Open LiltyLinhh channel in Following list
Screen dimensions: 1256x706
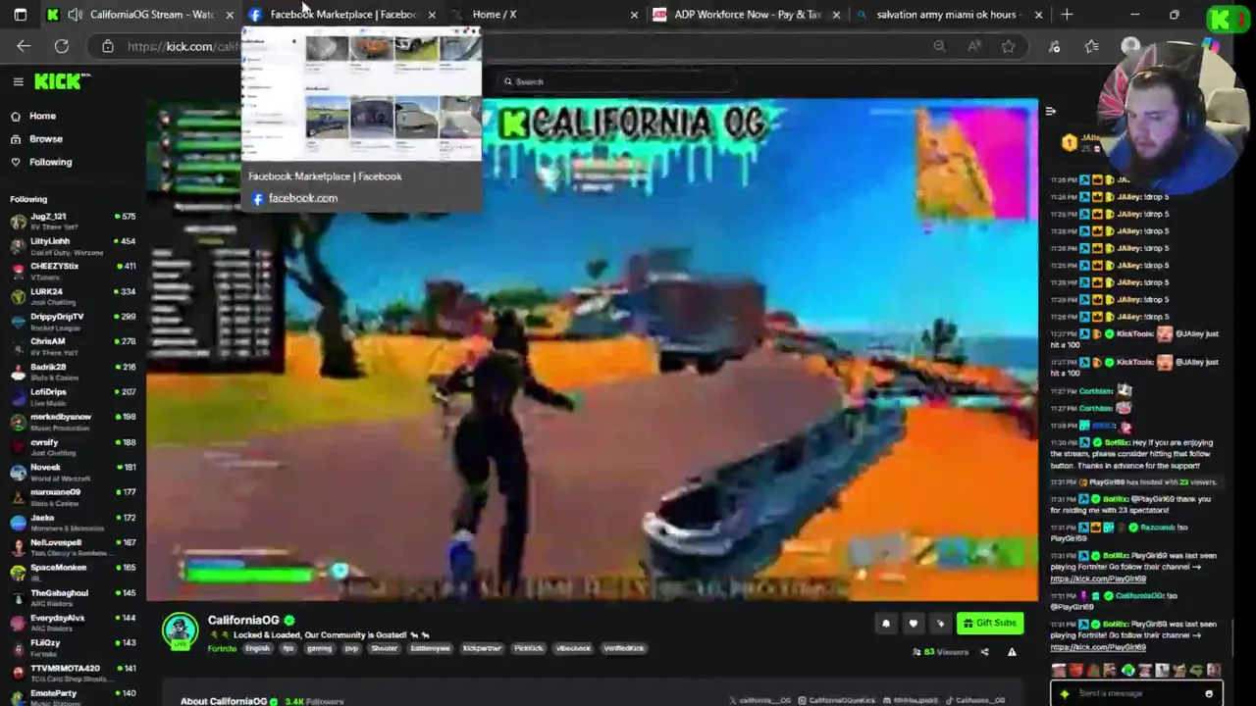(73, 246)
